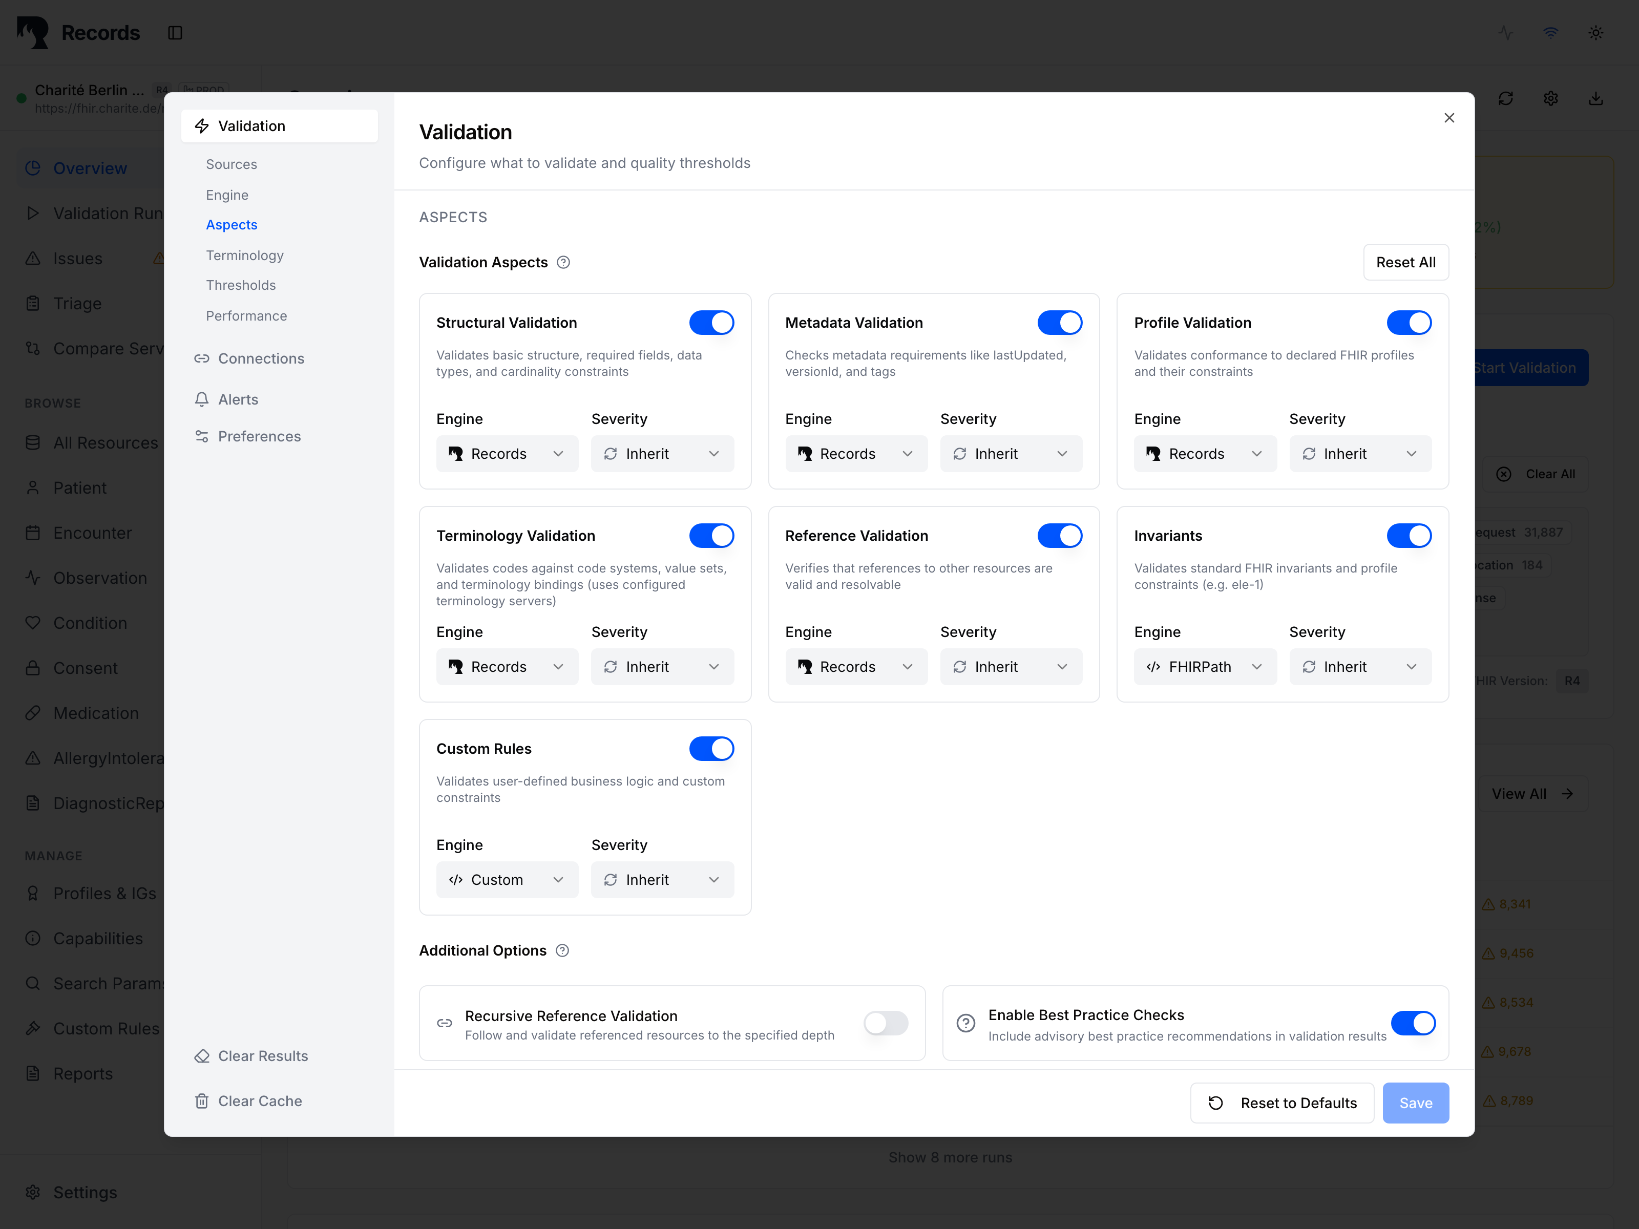This screenshot has height=1229, width=1639.
Task: Open the Connections settings tab
Action: pos(261,358)
